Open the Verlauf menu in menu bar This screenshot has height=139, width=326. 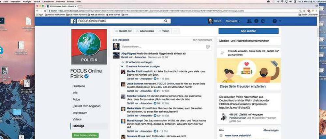37,1
